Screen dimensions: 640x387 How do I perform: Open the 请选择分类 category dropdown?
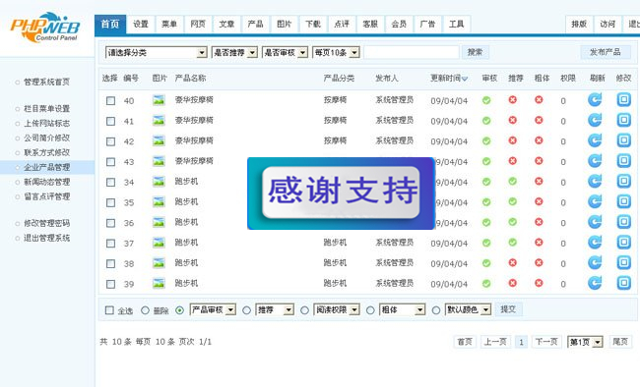pyautogui.click(x=157, y=53)
